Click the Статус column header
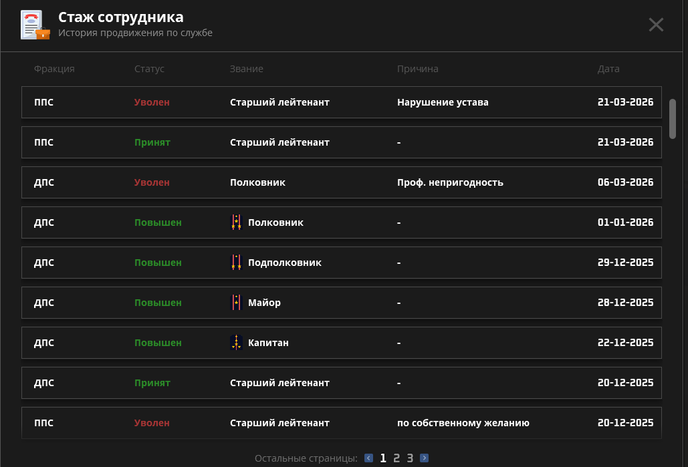 point(149,69)
